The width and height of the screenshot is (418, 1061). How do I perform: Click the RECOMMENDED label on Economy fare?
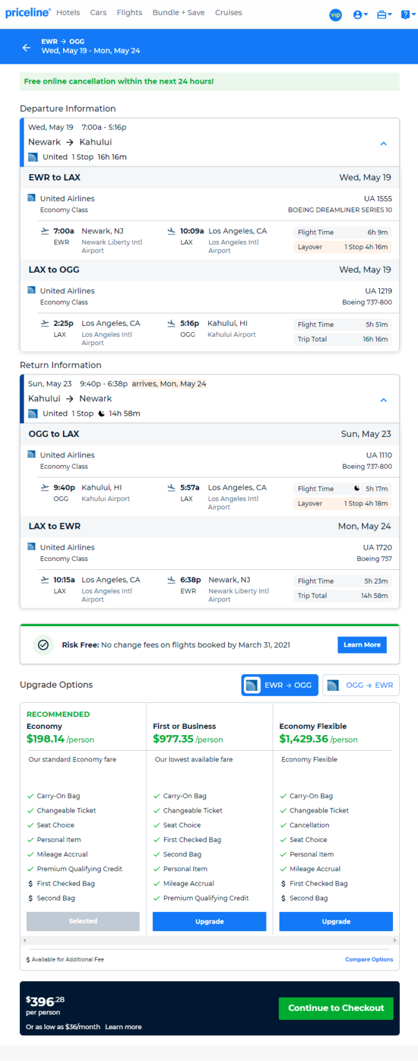click(58, 714)
